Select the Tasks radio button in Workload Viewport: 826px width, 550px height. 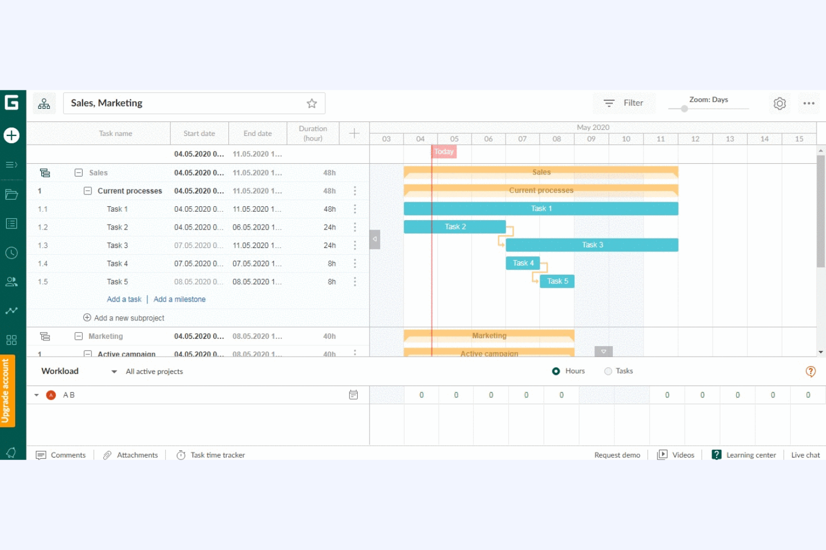coord(608,371)
